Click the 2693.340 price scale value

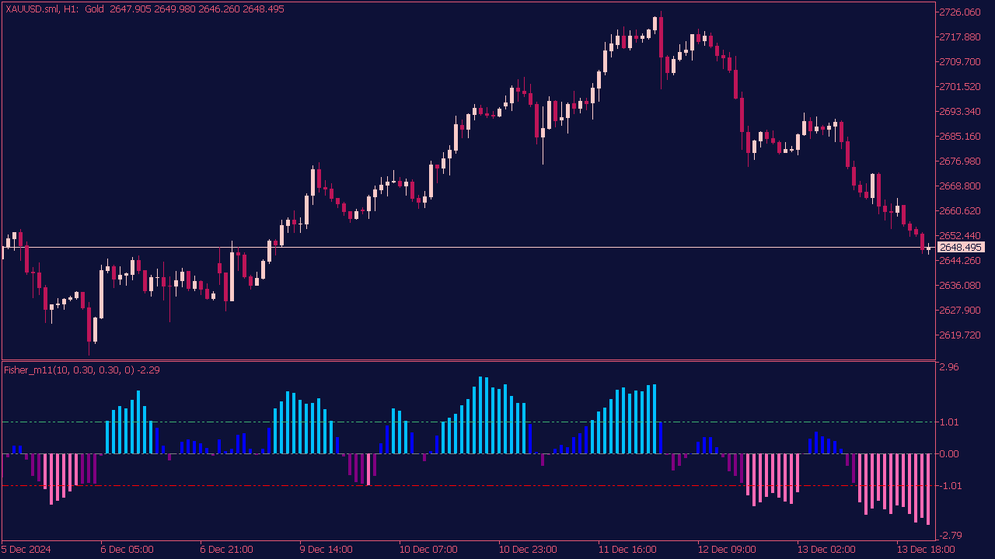962,112
